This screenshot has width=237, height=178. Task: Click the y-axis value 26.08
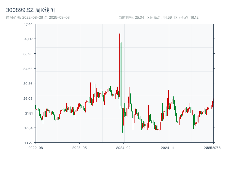28,98
